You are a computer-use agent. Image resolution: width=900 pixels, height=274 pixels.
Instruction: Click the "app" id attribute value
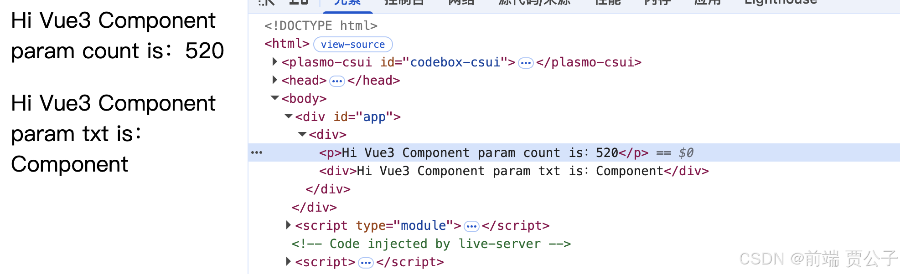coord(374,117)
